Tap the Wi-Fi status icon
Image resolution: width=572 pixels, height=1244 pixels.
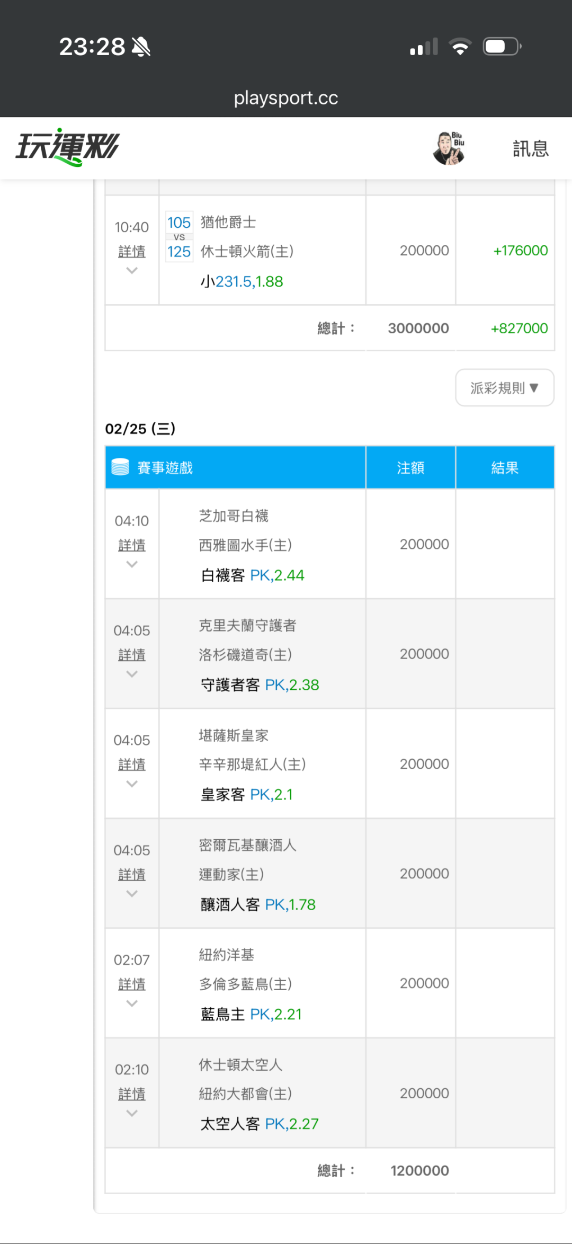point(460,47)
